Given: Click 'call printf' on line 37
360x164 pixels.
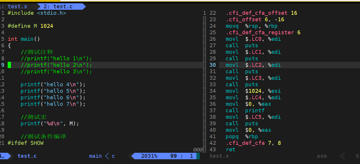Looking at the screenshot, I should pos(245,111).
